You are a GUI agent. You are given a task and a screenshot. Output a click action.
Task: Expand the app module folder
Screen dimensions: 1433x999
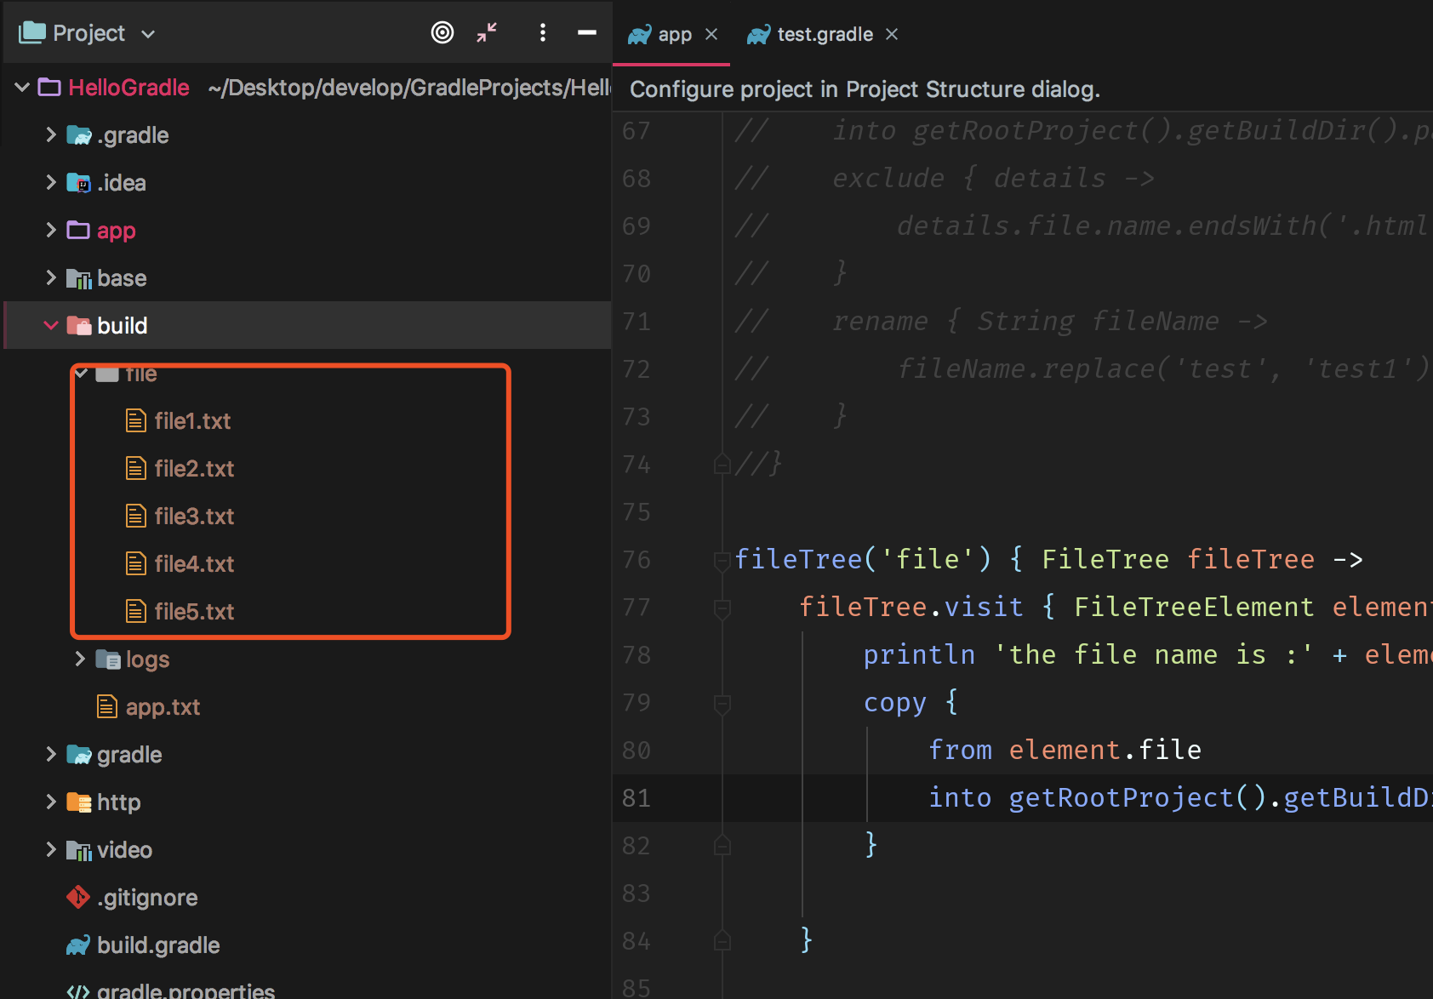point(51,230)
